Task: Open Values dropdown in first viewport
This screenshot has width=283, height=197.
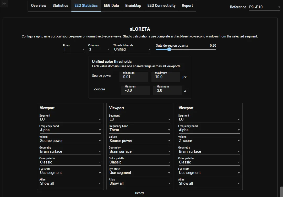Action: [70, 141]
